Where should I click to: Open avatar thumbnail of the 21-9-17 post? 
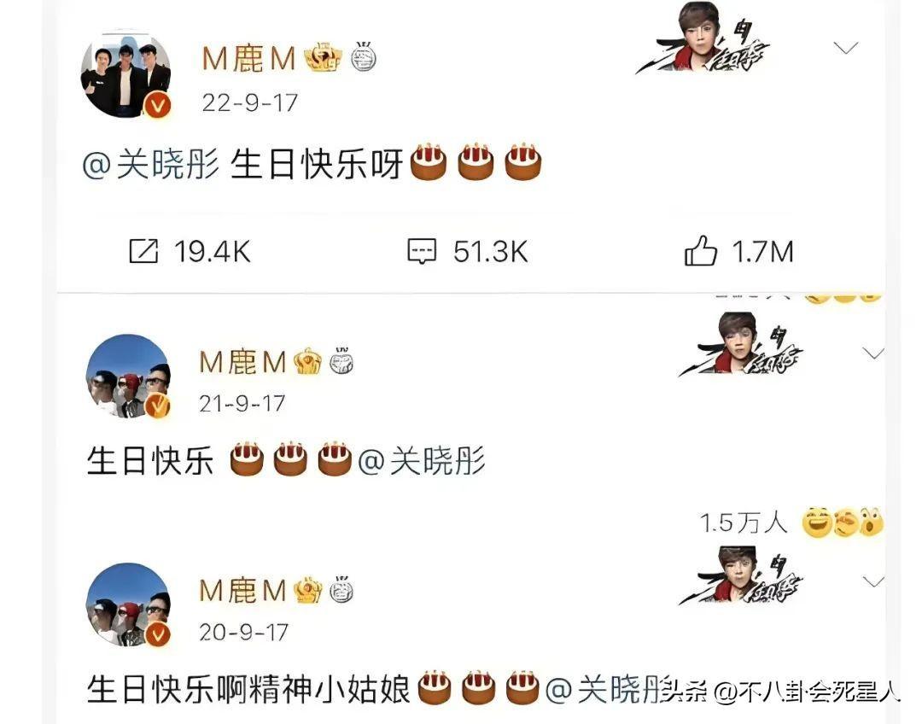click(128, 377)
